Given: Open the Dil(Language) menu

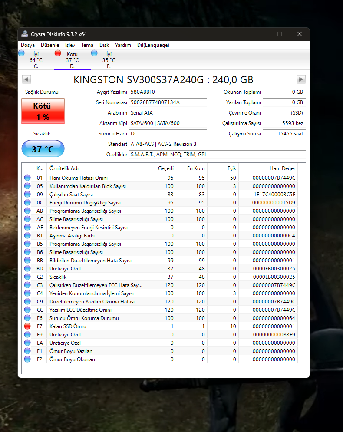Looking at the screenshot, I should tap(153, 45).
